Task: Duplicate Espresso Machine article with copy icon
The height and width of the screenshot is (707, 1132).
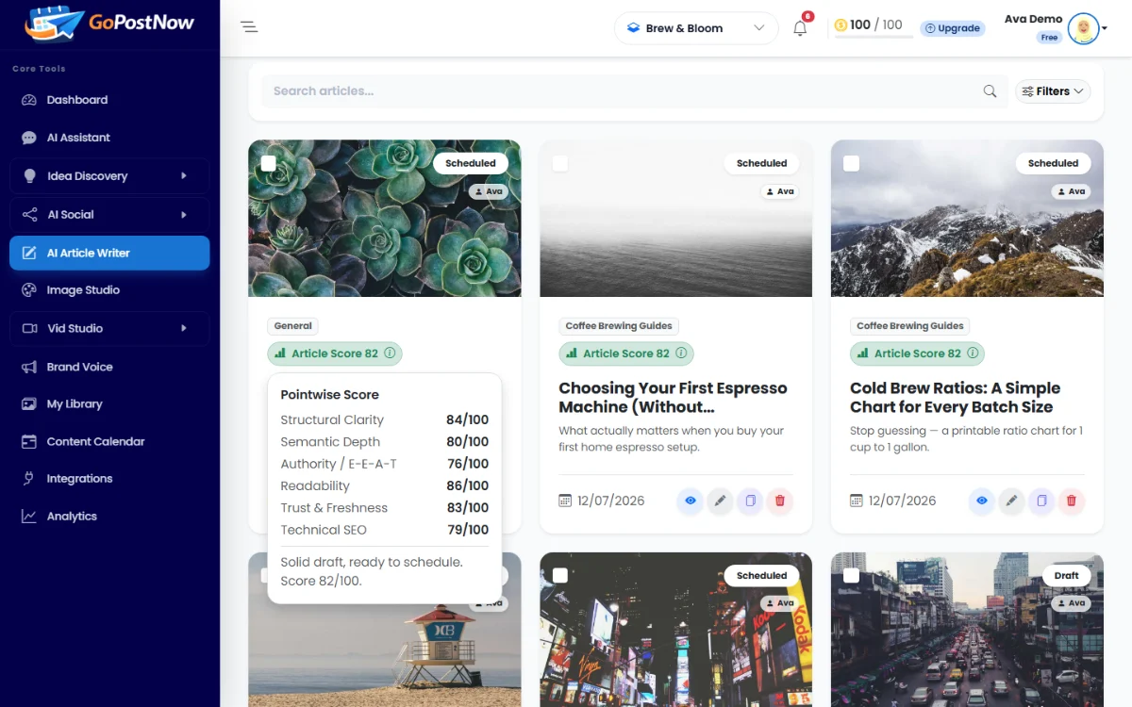Action: click(750, 501)
